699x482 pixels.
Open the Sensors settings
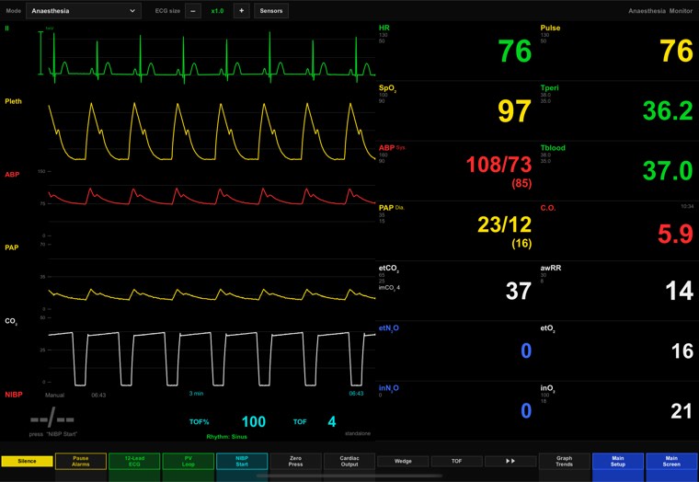tap(271, 11)
